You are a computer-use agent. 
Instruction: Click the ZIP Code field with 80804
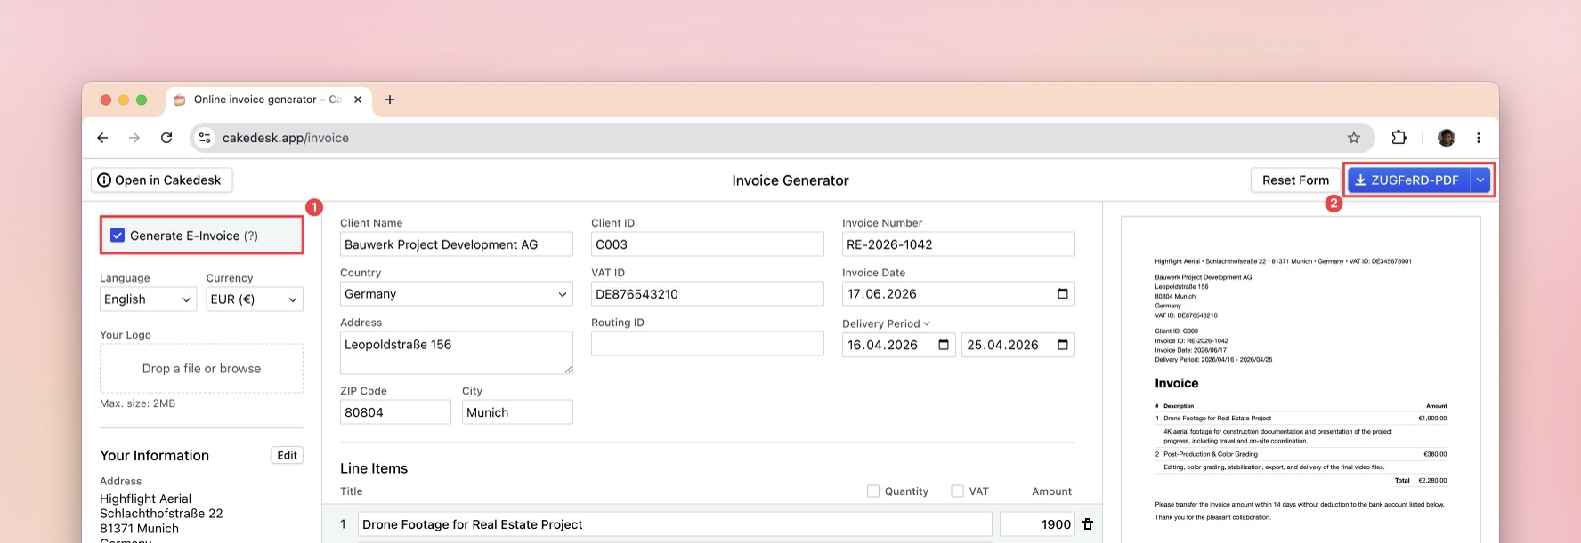(x=395, y=412)
